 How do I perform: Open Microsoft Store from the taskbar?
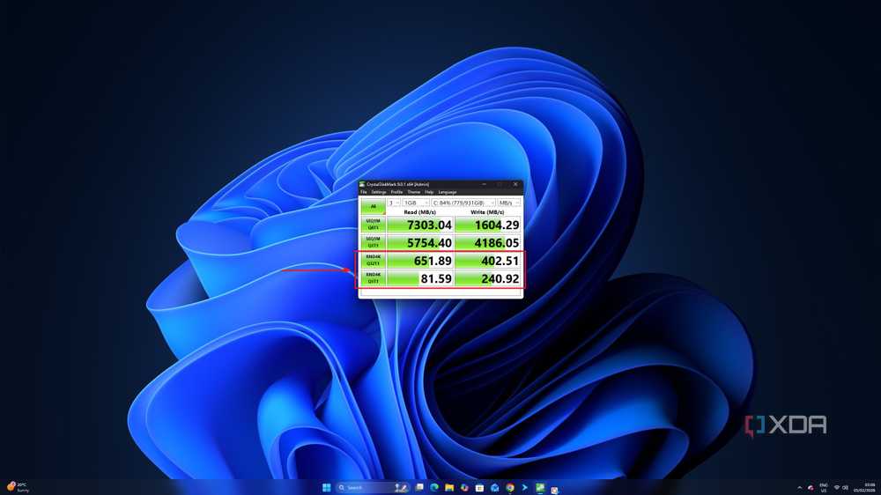click(x=479, y=488)
